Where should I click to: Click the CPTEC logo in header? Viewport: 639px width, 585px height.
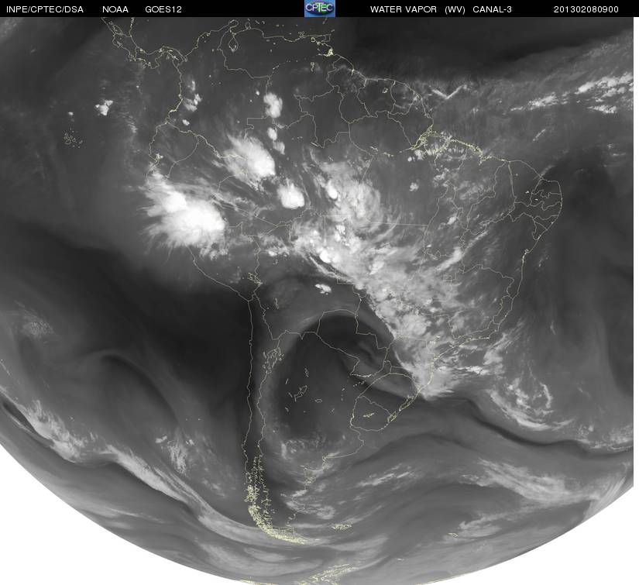[x=320, y=9]
